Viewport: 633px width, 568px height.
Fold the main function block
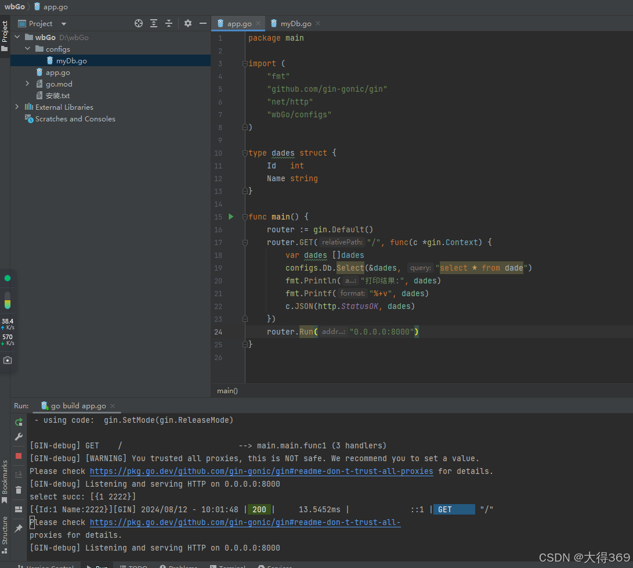tap(245, 217)
